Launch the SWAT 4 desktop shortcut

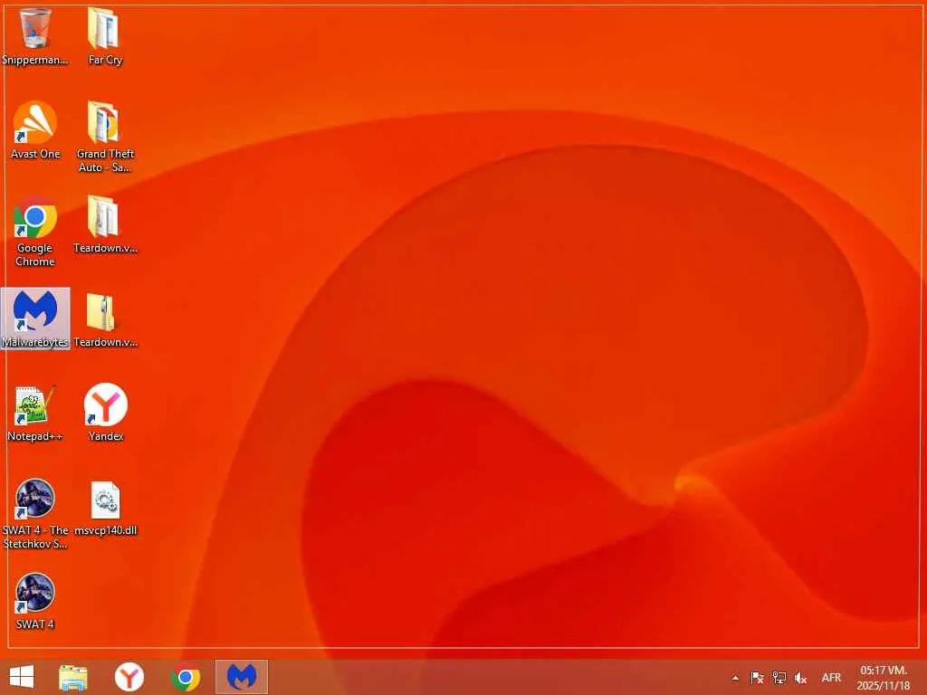click(35, 602)
